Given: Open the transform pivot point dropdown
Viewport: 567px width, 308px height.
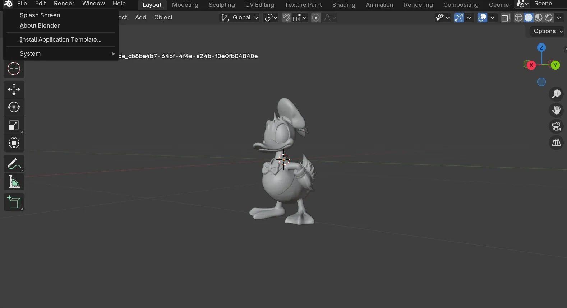Looking at the screenshot, I should [x=271, y=18].
